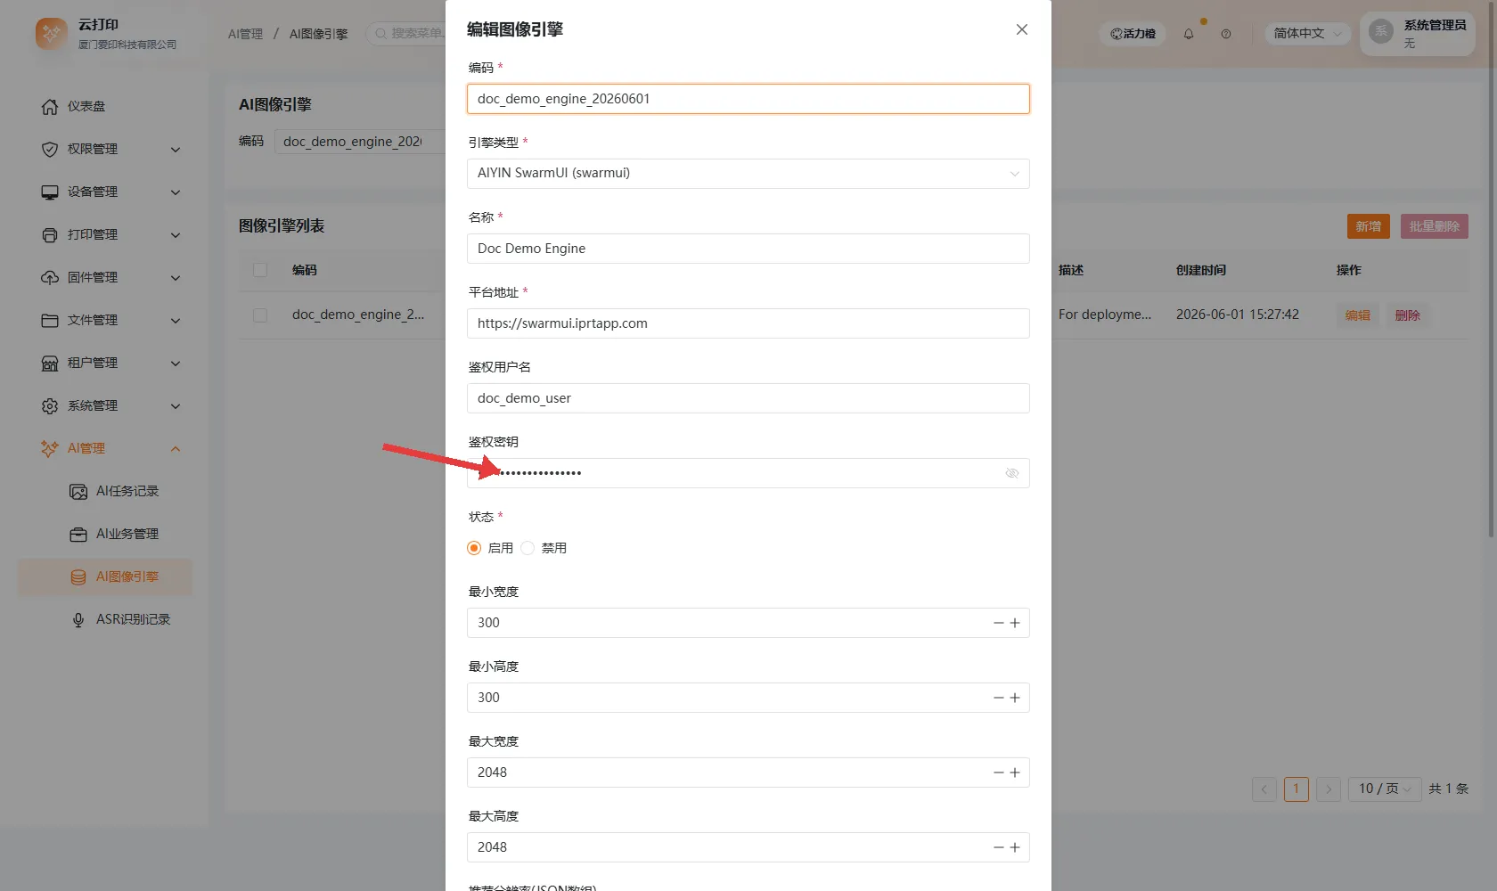Open ASR识别记录 menu item
The height and width of the screenshot is (891, 1497).
coord(105,620)
